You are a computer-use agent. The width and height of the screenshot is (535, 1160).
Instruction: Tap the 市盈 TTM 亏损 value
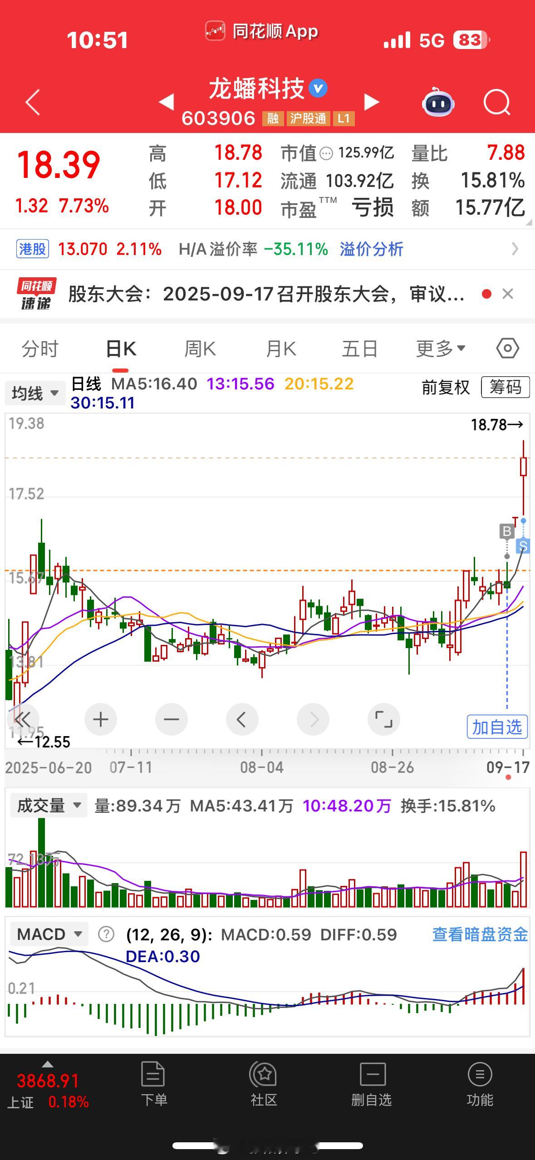pos(372,208)
